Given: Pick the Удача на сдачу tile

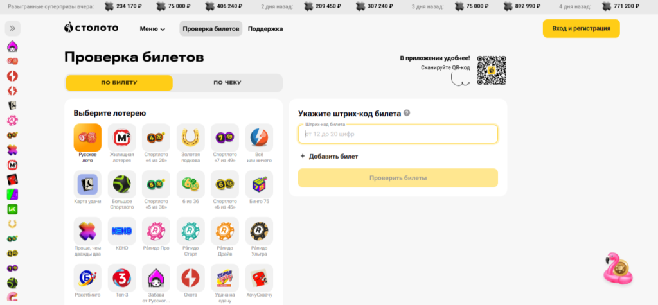Looking at the screenshot, I should click(x=225, y=284).
